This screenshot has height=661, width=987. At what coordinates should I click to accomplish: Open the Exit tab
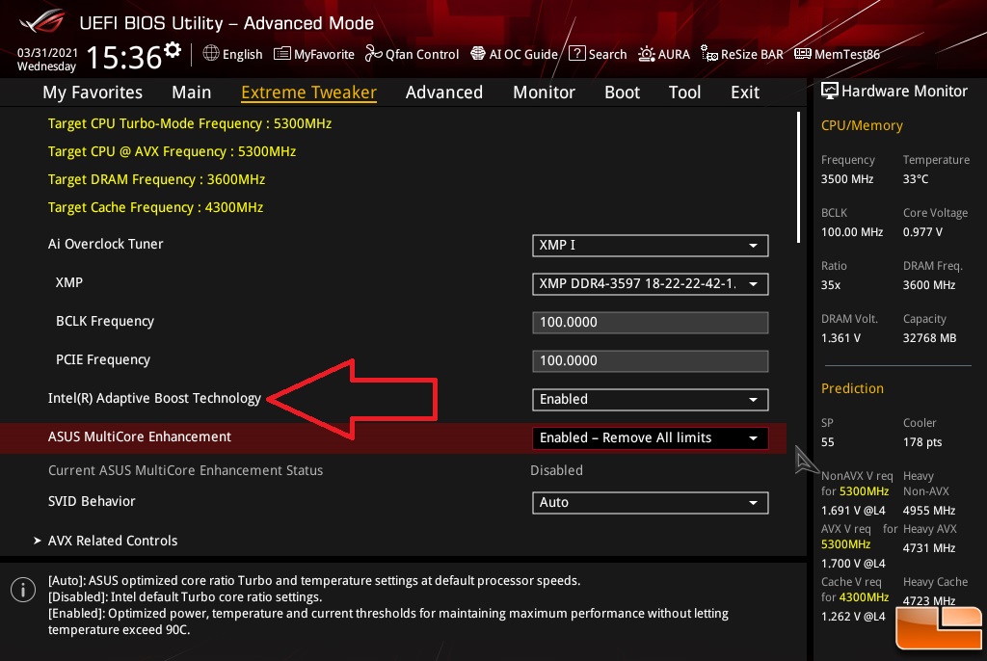(x=745, y=93)
